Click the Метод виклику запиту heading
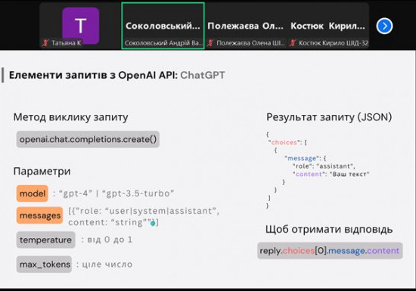The image size is (416, 291). (71, 117)
